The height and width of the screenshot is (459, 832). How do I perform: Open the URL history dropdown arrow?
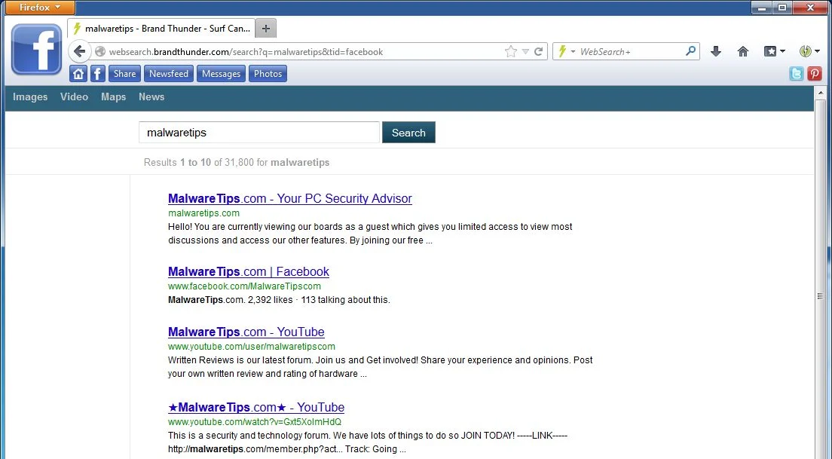click(x=525, y=51)
